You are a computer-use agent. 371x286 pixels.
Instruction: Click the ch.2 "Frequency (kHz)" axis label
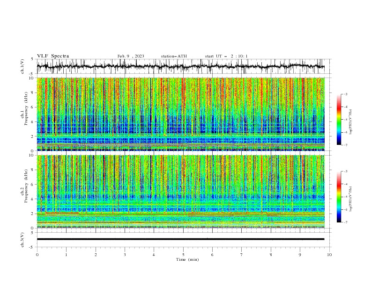26,186
